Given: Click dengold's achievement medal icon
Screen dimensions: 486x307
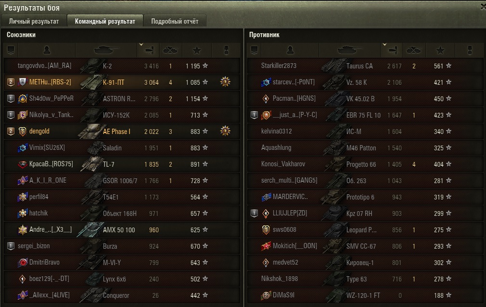Looking at the screenshot, I should (x=225, y=131).
